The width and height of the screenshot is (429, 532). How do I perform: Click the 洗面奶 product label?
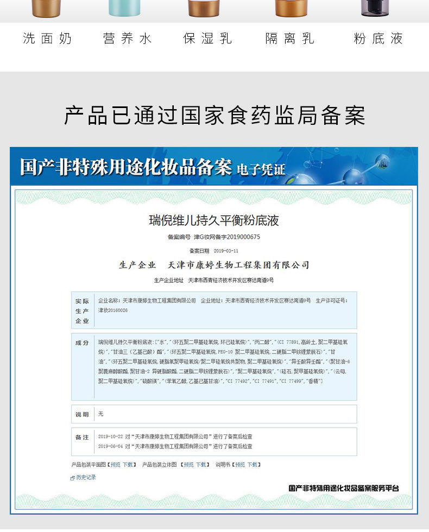[47, 39]
